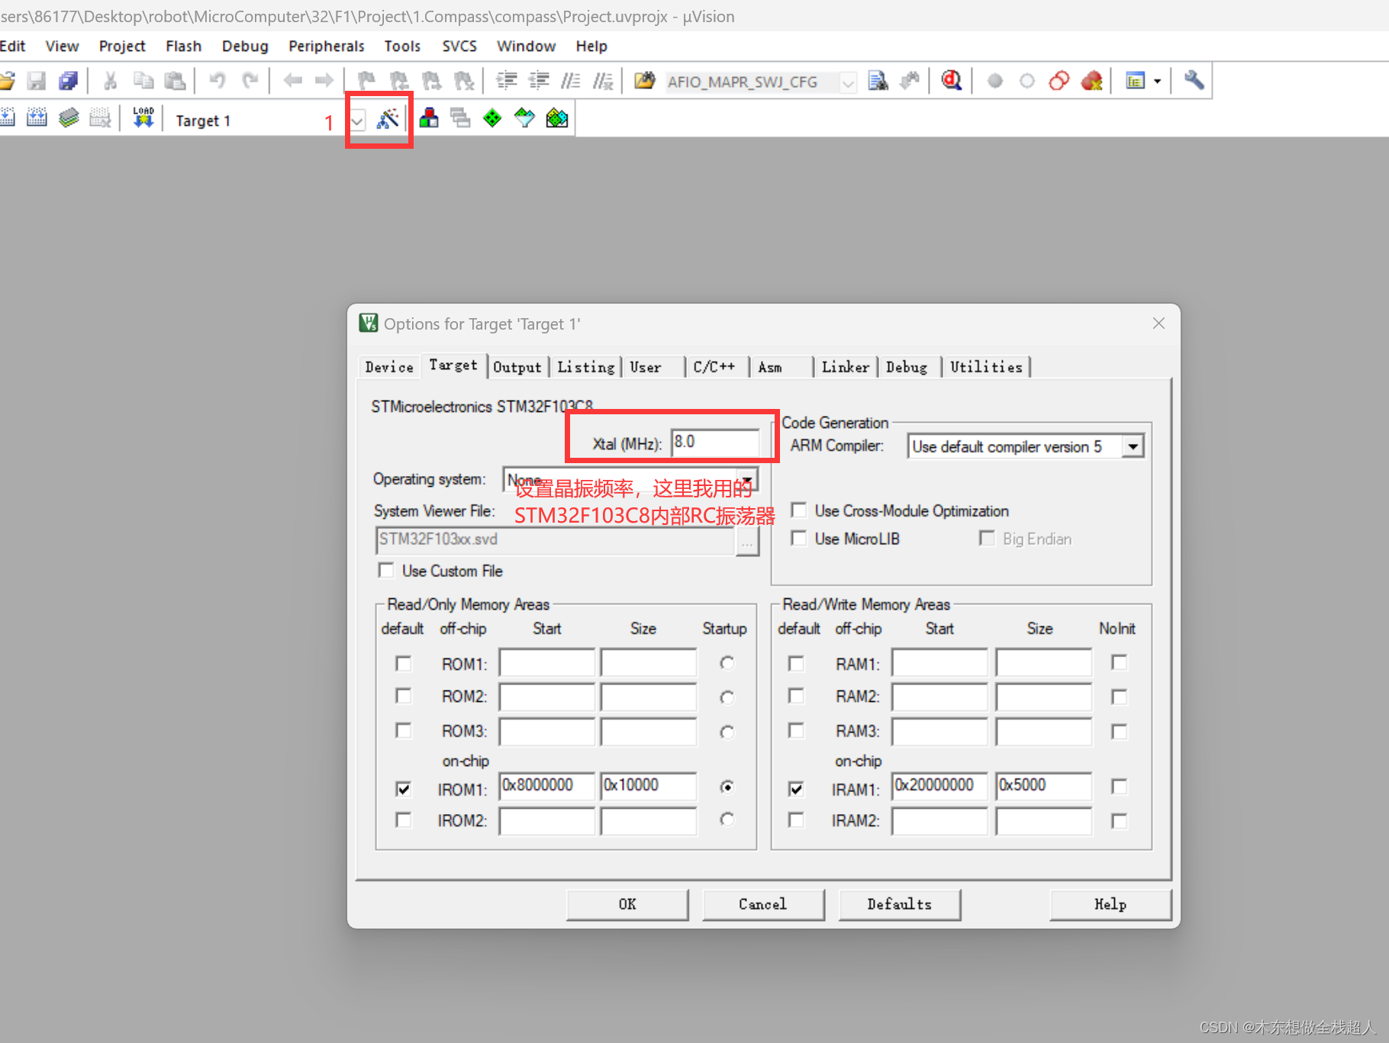This screenshot has height=1043, width=1389.
Task: Uncheck the IROM1 default checkbox
Action: (403, 789)
